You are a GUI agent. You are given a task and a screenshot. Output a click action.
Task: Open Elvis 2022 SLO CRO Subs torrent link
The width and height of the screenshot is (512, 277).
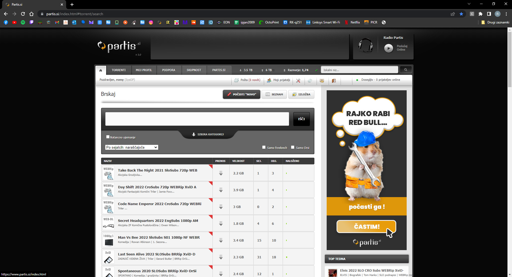(x=372, y=270)
